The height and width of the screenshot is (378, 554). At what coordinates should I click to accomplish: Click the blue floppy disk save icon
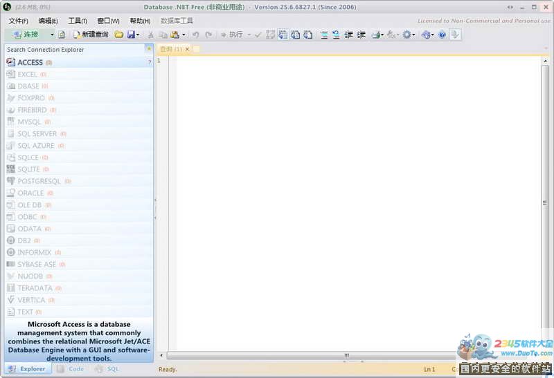(131, 35)
